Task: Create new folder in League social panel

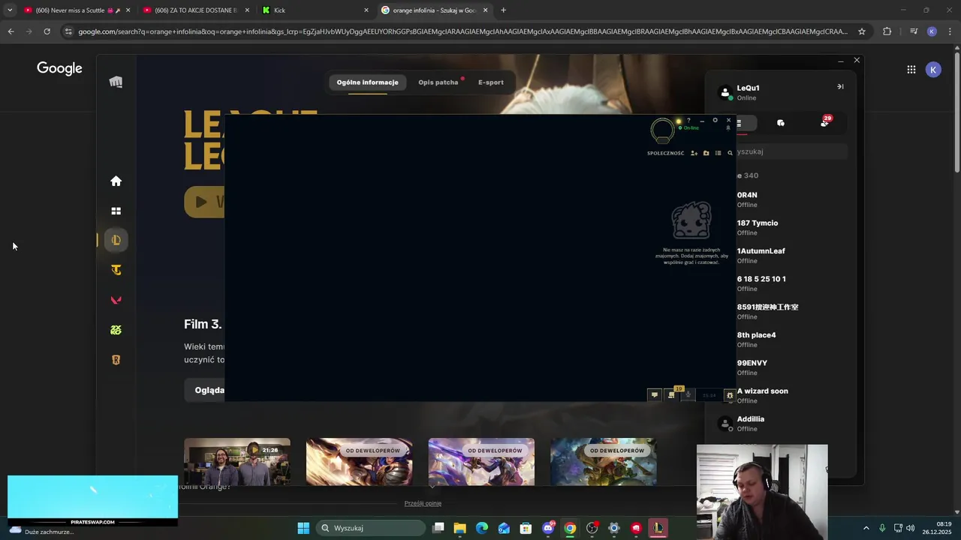Action: pyautogui.click(x=706, y=153)
